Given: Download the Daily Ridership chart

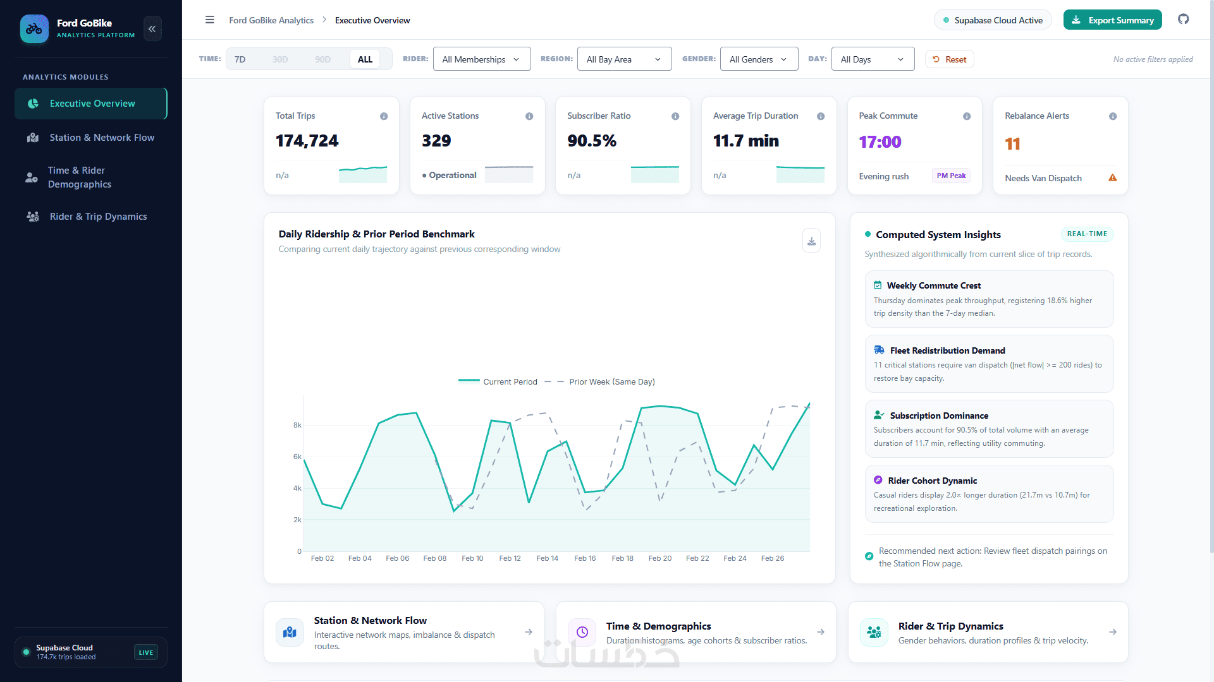Looking at the screenshot, I should pyautogui.click(x=812, y=241).
